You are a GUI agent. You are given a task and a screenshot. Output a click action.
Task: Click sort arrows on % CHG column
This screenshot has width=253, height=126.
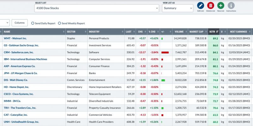pyautogui.click(x=158, y=32)
